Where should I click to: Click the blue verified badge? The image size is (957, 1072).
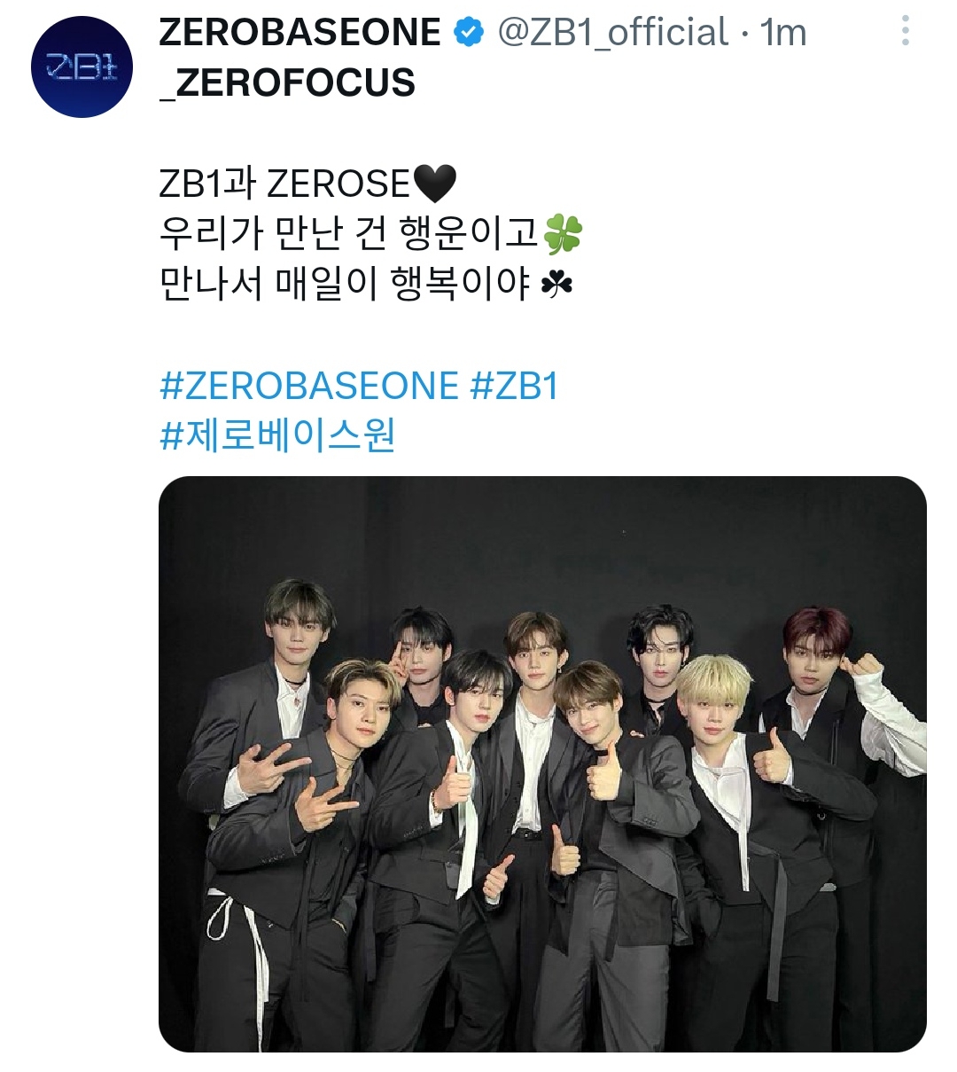pos(469,34)
